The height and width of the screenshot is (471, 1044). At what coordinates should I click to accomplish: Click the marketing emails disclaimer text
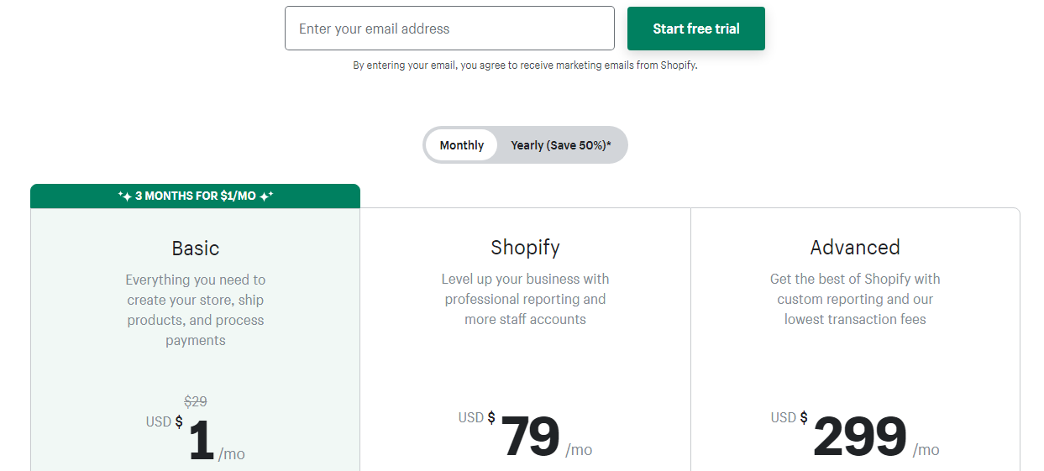pos(525,65)
